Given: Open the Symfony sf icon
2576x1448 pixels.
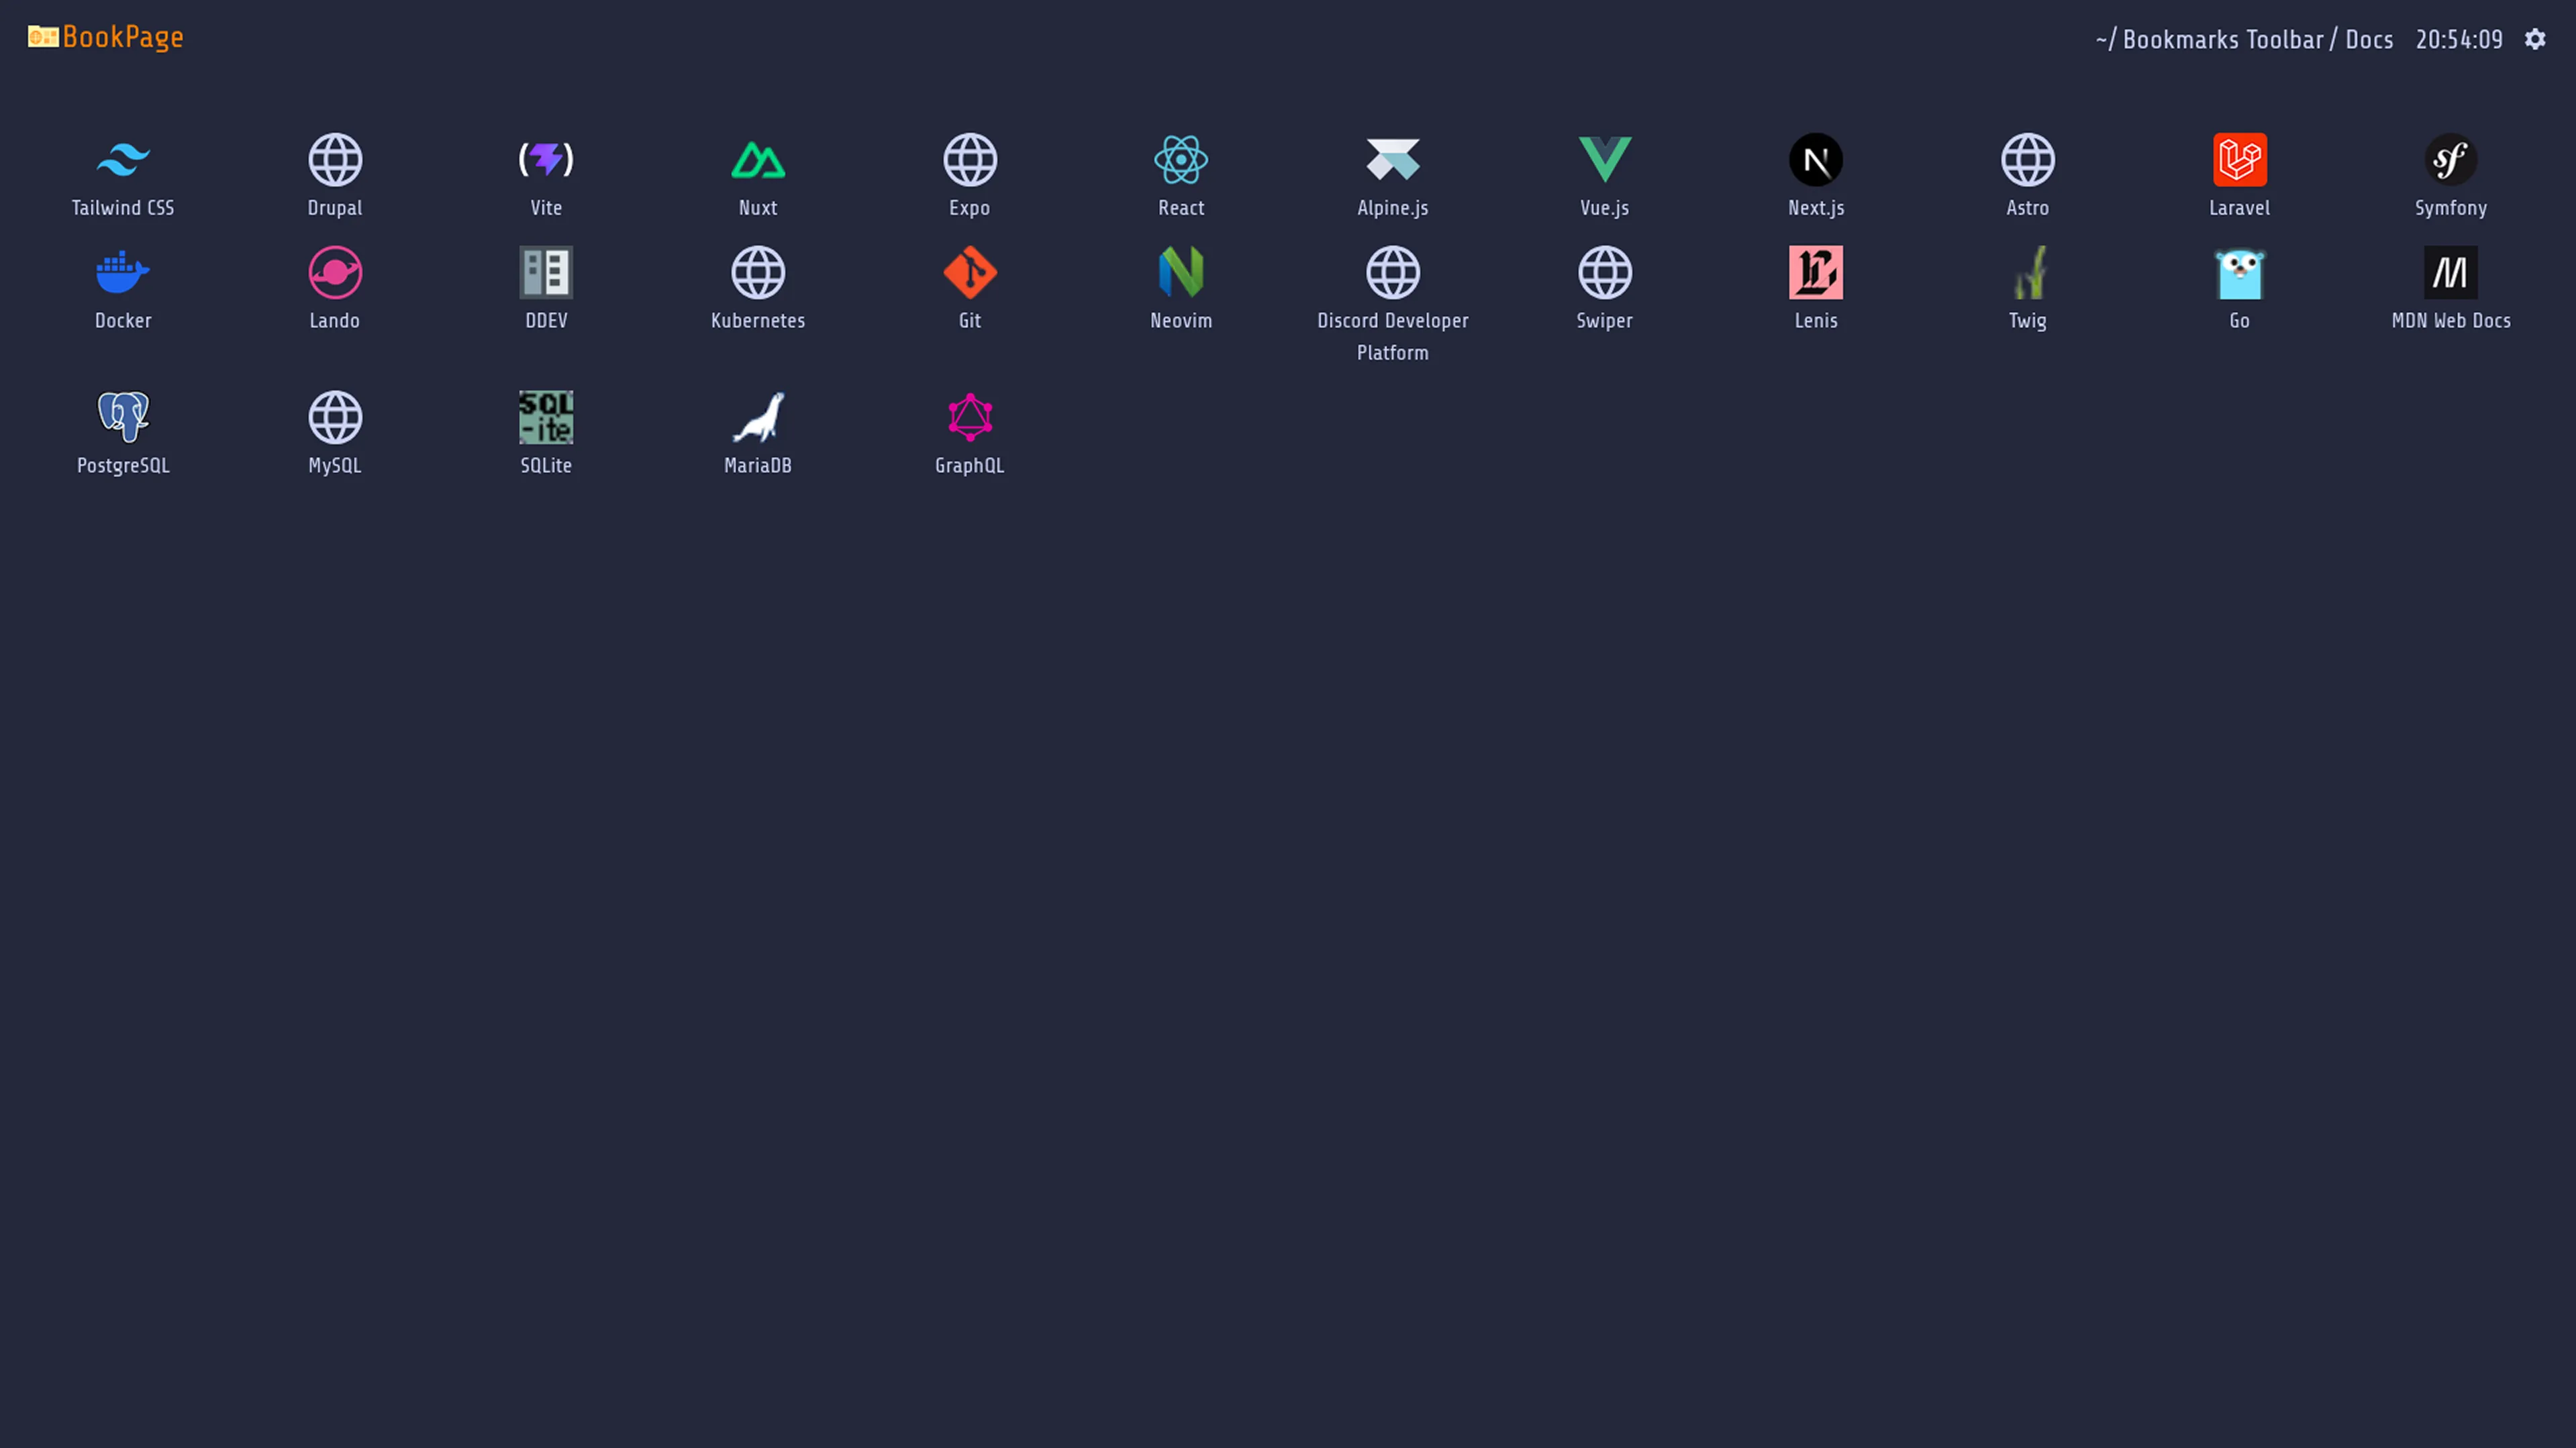Looking at the screenshot, I should click(2451, 160).
